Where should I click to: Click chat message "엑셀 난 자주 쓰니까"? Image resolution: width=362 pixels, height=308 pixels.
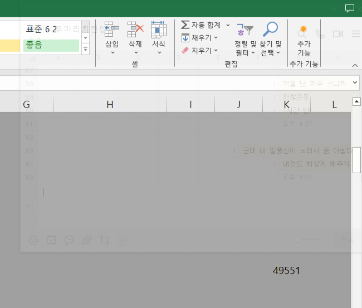(315, 84)
